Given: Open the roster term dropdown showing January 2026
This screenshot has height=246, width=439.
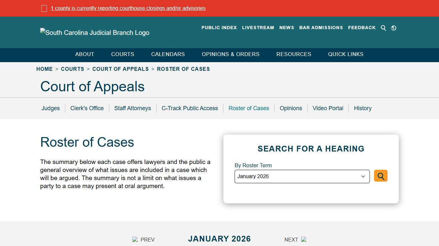Looking at the screenshot, I should [302, 176].
